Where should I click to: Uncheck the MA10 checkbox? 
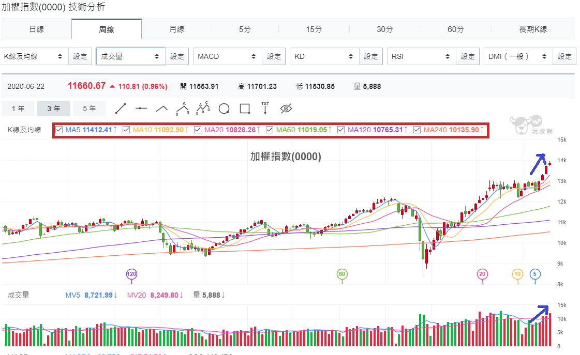tap(126, 130)
